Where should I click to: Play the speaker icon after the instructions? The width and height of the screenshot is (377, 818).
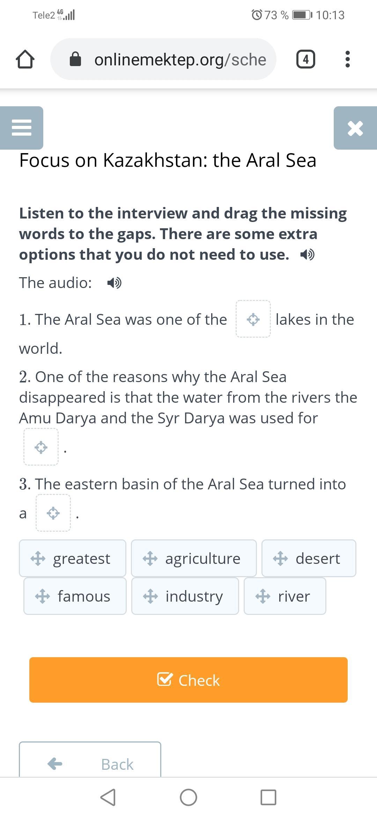307,254
